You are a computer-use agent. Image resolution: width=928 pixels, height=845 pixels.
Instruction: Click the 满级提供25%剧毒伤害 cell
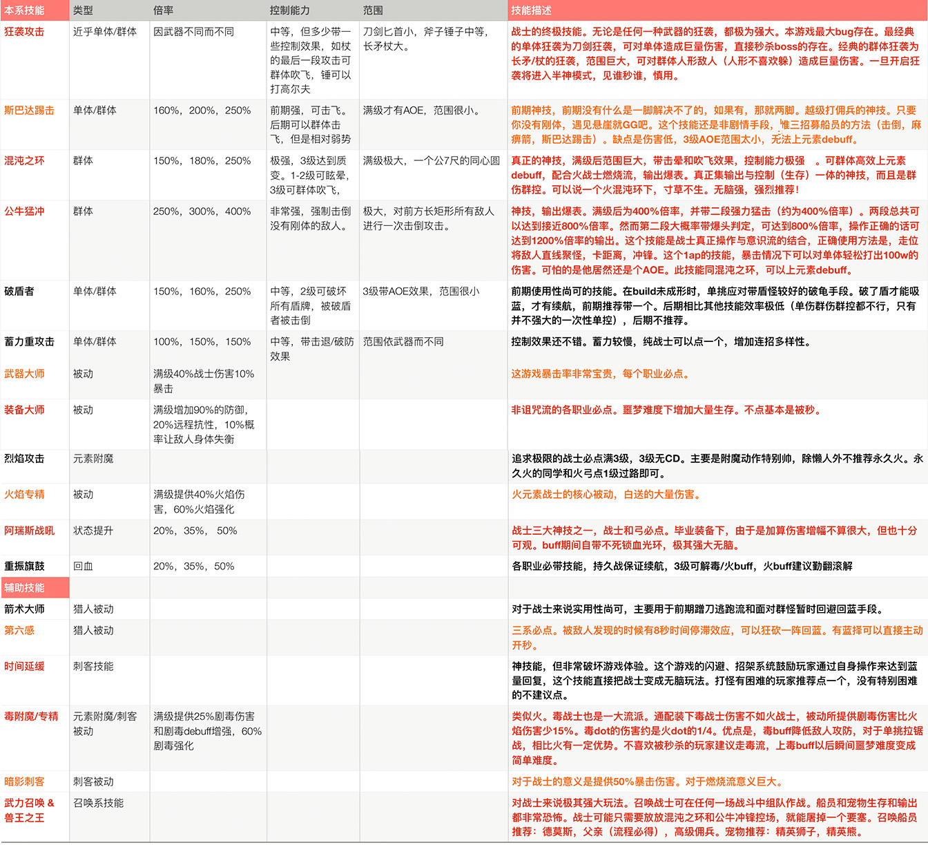click(x=208, y=738)
